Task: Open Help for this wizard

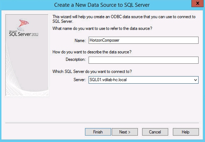Action: pos(186,132)
